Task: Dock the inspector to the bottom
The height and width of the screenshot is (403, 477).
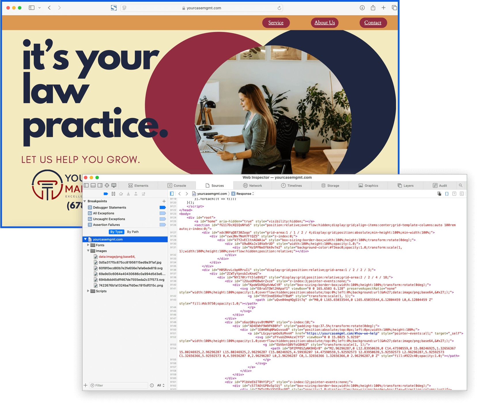Action: pos(93,186)
